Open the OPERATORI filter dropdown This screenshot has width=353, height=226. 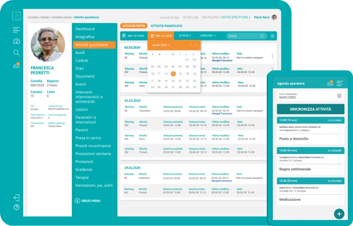tap(208, 36)
